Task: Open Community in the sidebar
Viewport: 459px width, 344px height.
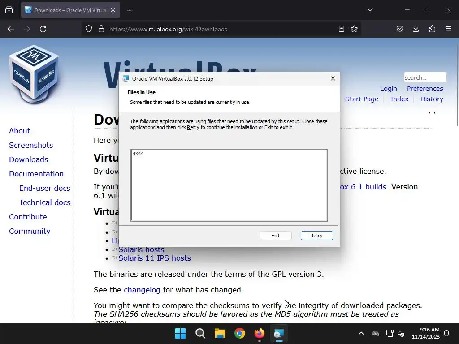Action: (x=30, y=231)
